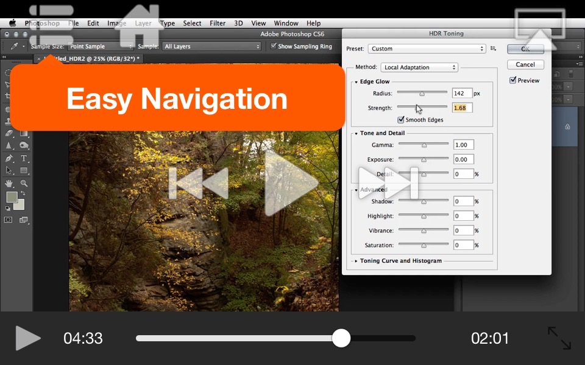
Task: Select the Rectangle shape tool
Action: click(24, 170)
